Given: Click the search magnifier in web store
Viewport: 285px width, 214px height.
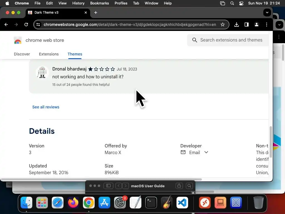Looking at the screenshot, I should (195, 40).
